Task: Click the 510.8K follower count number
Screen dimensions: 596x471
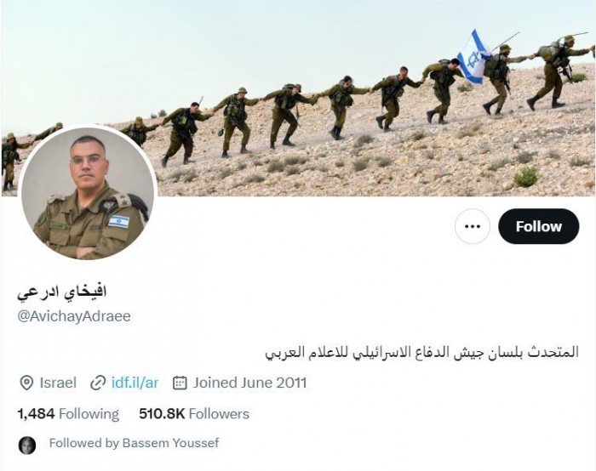Action: click(162, 414)
